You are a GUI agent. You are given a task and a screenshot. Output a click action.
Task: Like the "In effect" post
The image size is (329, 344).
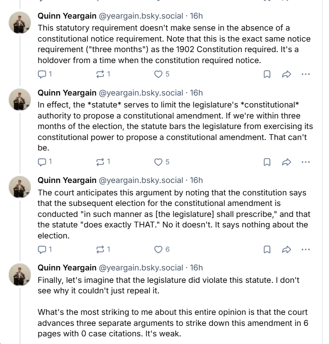[158, 162]
